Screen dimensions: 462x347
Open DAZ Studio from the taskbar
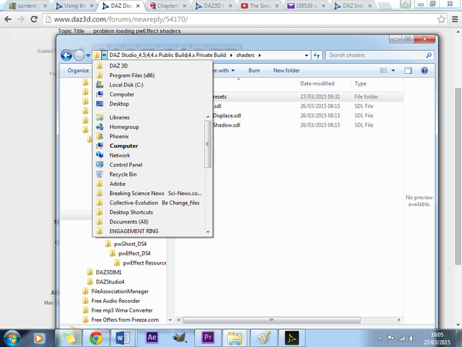[x=291, y=338]
